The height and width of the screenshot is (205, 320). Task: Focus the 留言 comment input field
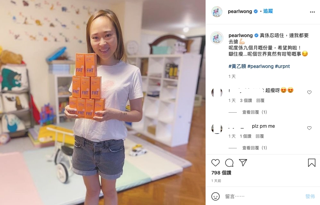tap(263, 196)
